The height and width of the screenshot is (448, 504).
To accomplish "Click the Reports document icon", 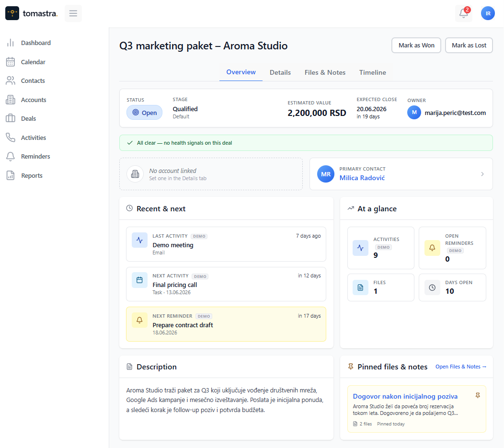I will click(x=11, y=175).
